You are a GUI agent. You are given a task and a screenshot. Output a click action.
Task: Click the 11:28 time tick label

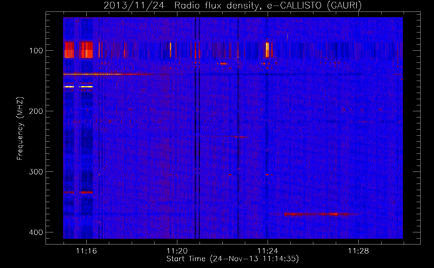(x=358, y=251)
